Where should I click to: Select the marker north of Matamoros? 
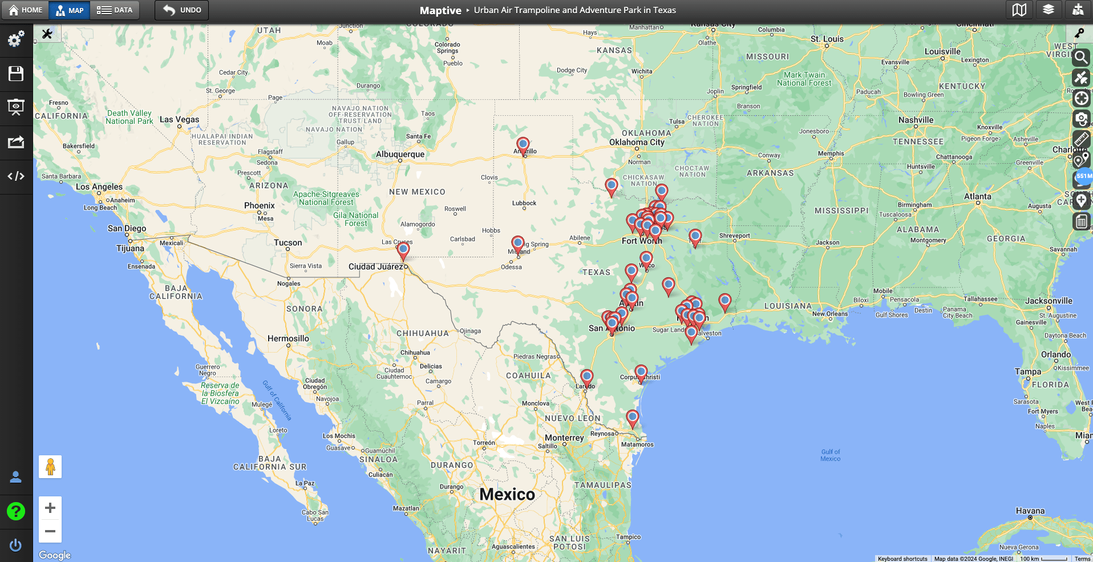pyautogui.click(x=632, y=417)
